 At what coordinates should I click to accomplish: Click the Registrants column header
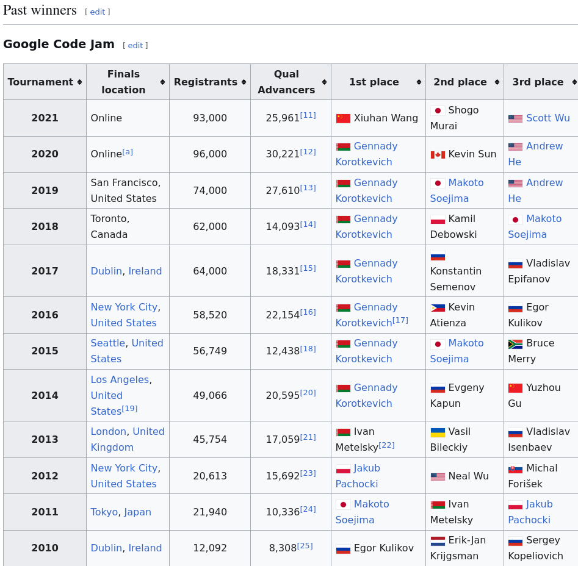click(210, 82)
